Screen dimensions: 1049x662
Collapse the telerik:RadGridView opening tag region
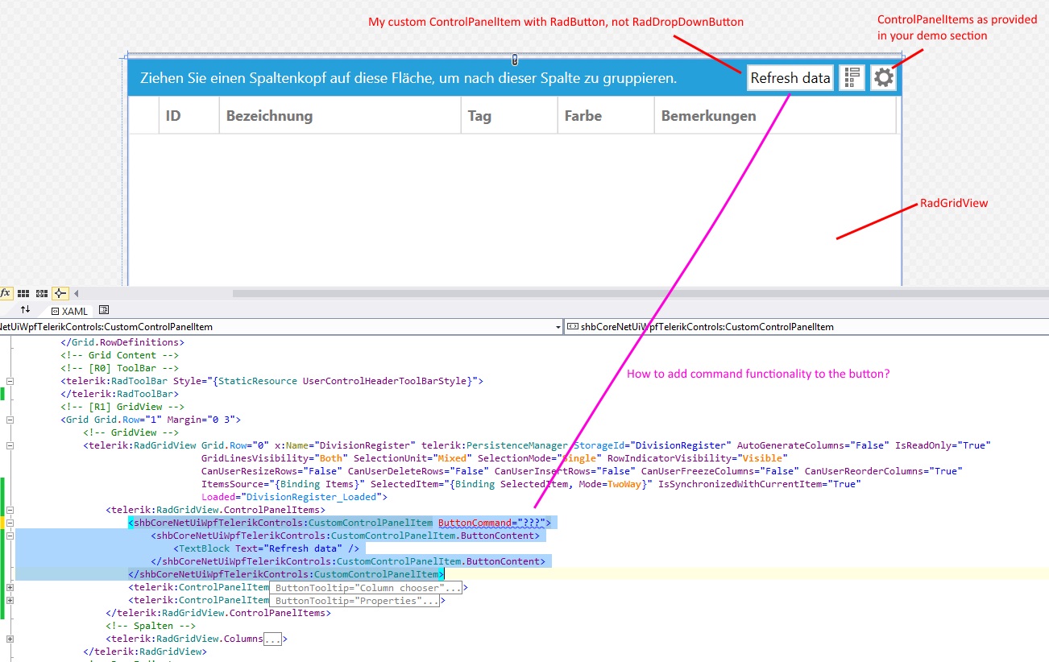(10, 445)
